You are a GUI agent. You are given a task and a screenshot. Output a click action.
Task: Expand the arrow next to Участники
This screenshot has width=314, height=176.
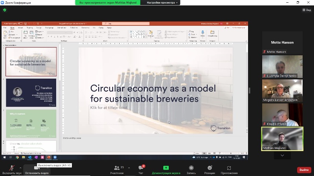tap(129, 167)
